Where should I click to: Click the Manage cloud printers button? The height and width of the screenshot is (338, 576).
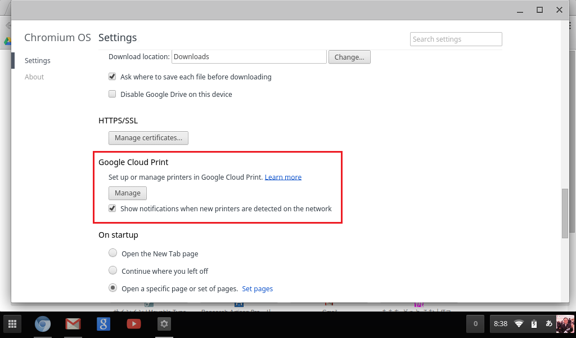pyautogui.click(x=128, y=193)
